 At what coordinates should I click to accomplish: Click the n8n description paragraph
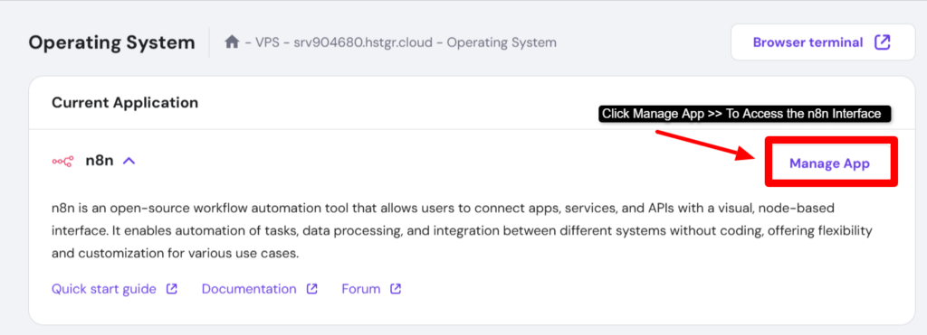463,231
